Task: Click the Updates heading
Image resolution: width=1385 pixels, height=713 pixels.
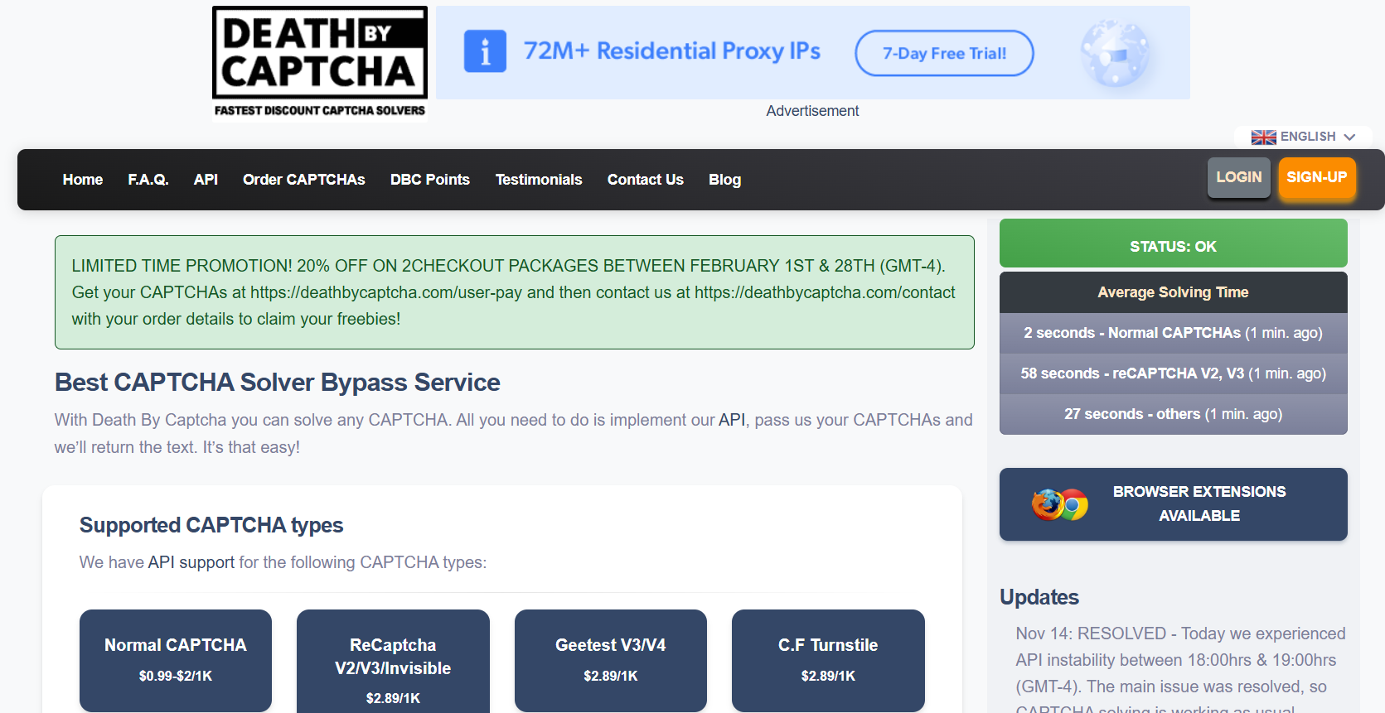Action: coord(1039,597)
